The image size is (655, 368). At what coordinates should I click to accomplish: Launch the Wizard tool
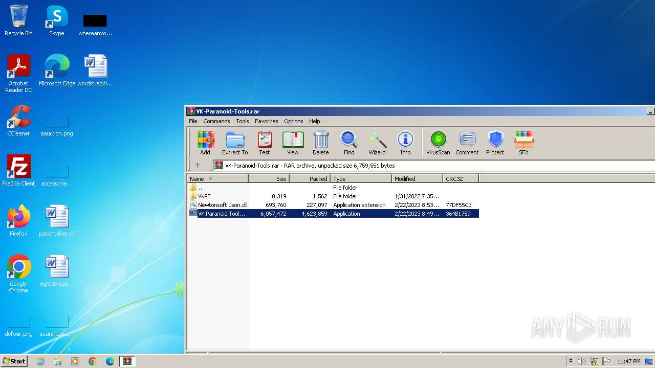377,143
